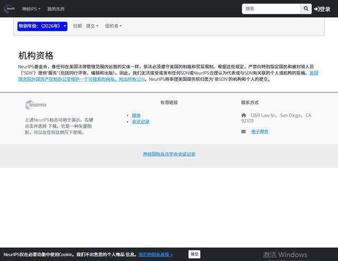Open the 我的东西 menu item

(55, 9)
